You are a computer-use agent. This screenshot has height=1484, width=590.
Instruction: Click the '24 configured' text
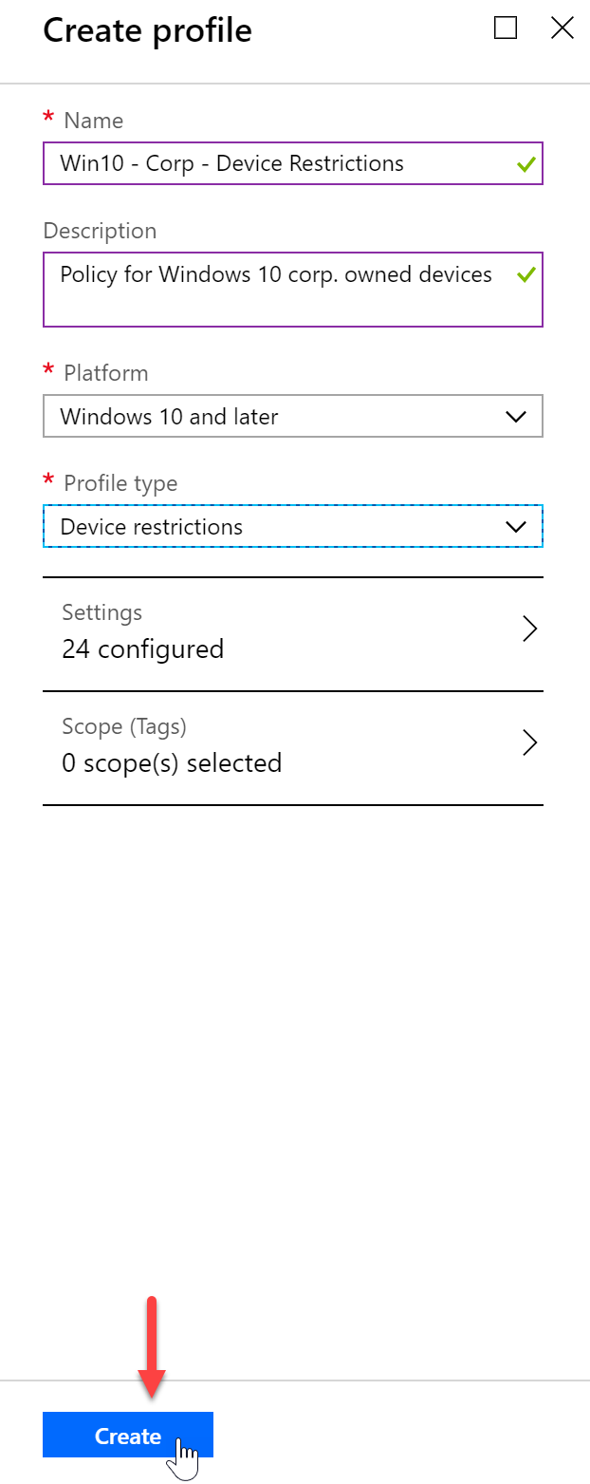click(x=143, y=649)
